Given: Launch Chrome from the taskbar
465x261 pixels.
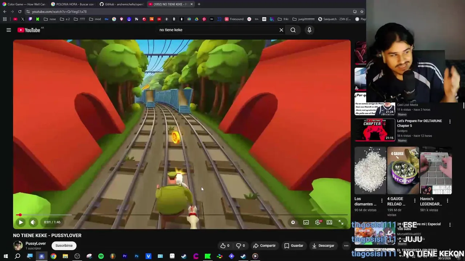Looking at the screenshot, I should click(x=53, y=256).
